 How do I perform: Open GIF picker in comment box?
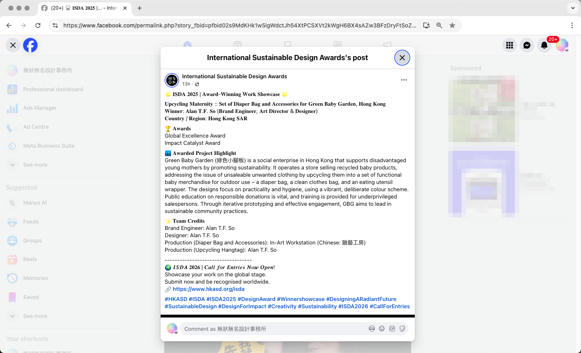[392, 329]
